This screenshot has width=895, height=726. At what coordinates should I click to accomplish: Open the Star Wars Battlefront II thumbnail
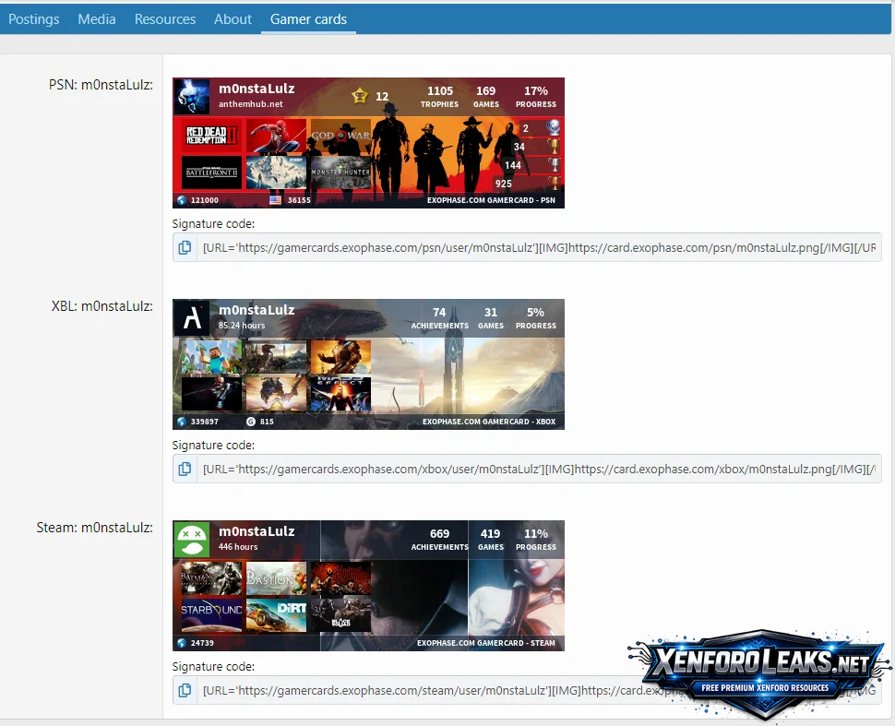pyautogui.click(x=211, y=173)
